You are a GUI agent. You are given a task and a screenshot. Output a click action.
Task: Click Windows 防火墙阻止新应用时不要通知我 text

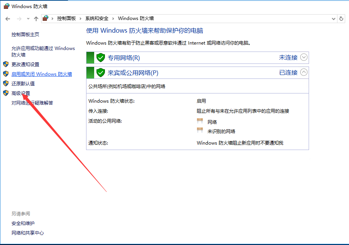coord(240,143)
